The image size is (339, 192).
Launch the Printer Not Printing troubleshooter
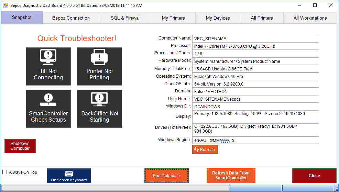pyautogui.click(x=99, y=66)
